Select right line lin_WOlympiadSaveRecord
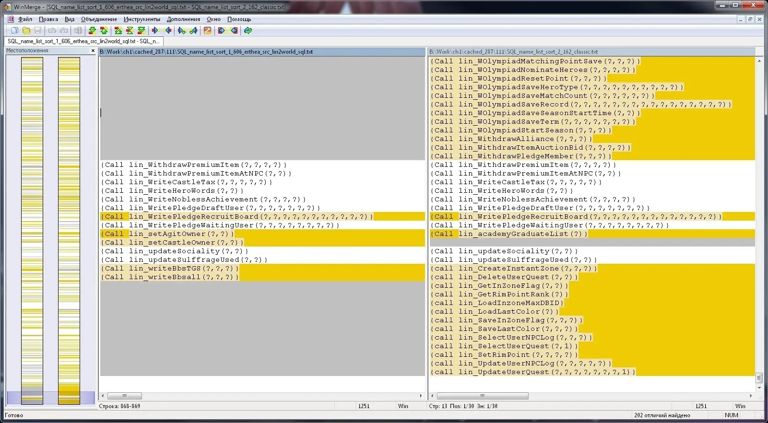The height and width of the screenshot is (423, 768). pos(592,105)
